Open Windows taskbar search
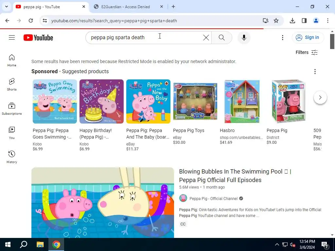Image resolution: width=335 pixels, height=251 pixels. [x=24, y=244]
